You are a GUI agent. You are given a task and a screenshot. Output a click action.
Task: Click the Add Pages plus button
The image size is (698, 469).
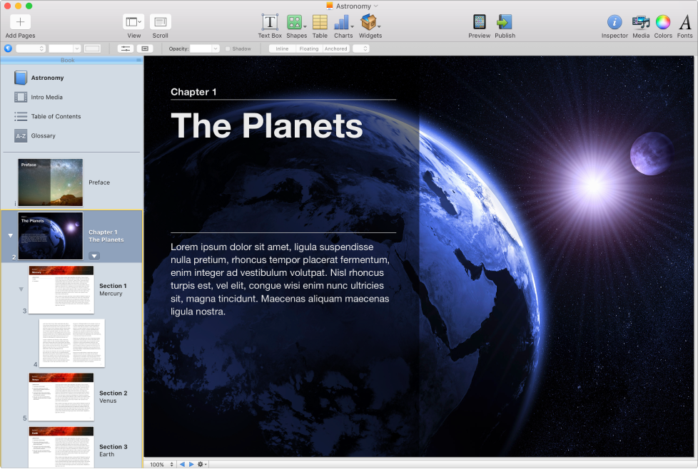coord(20,22)
